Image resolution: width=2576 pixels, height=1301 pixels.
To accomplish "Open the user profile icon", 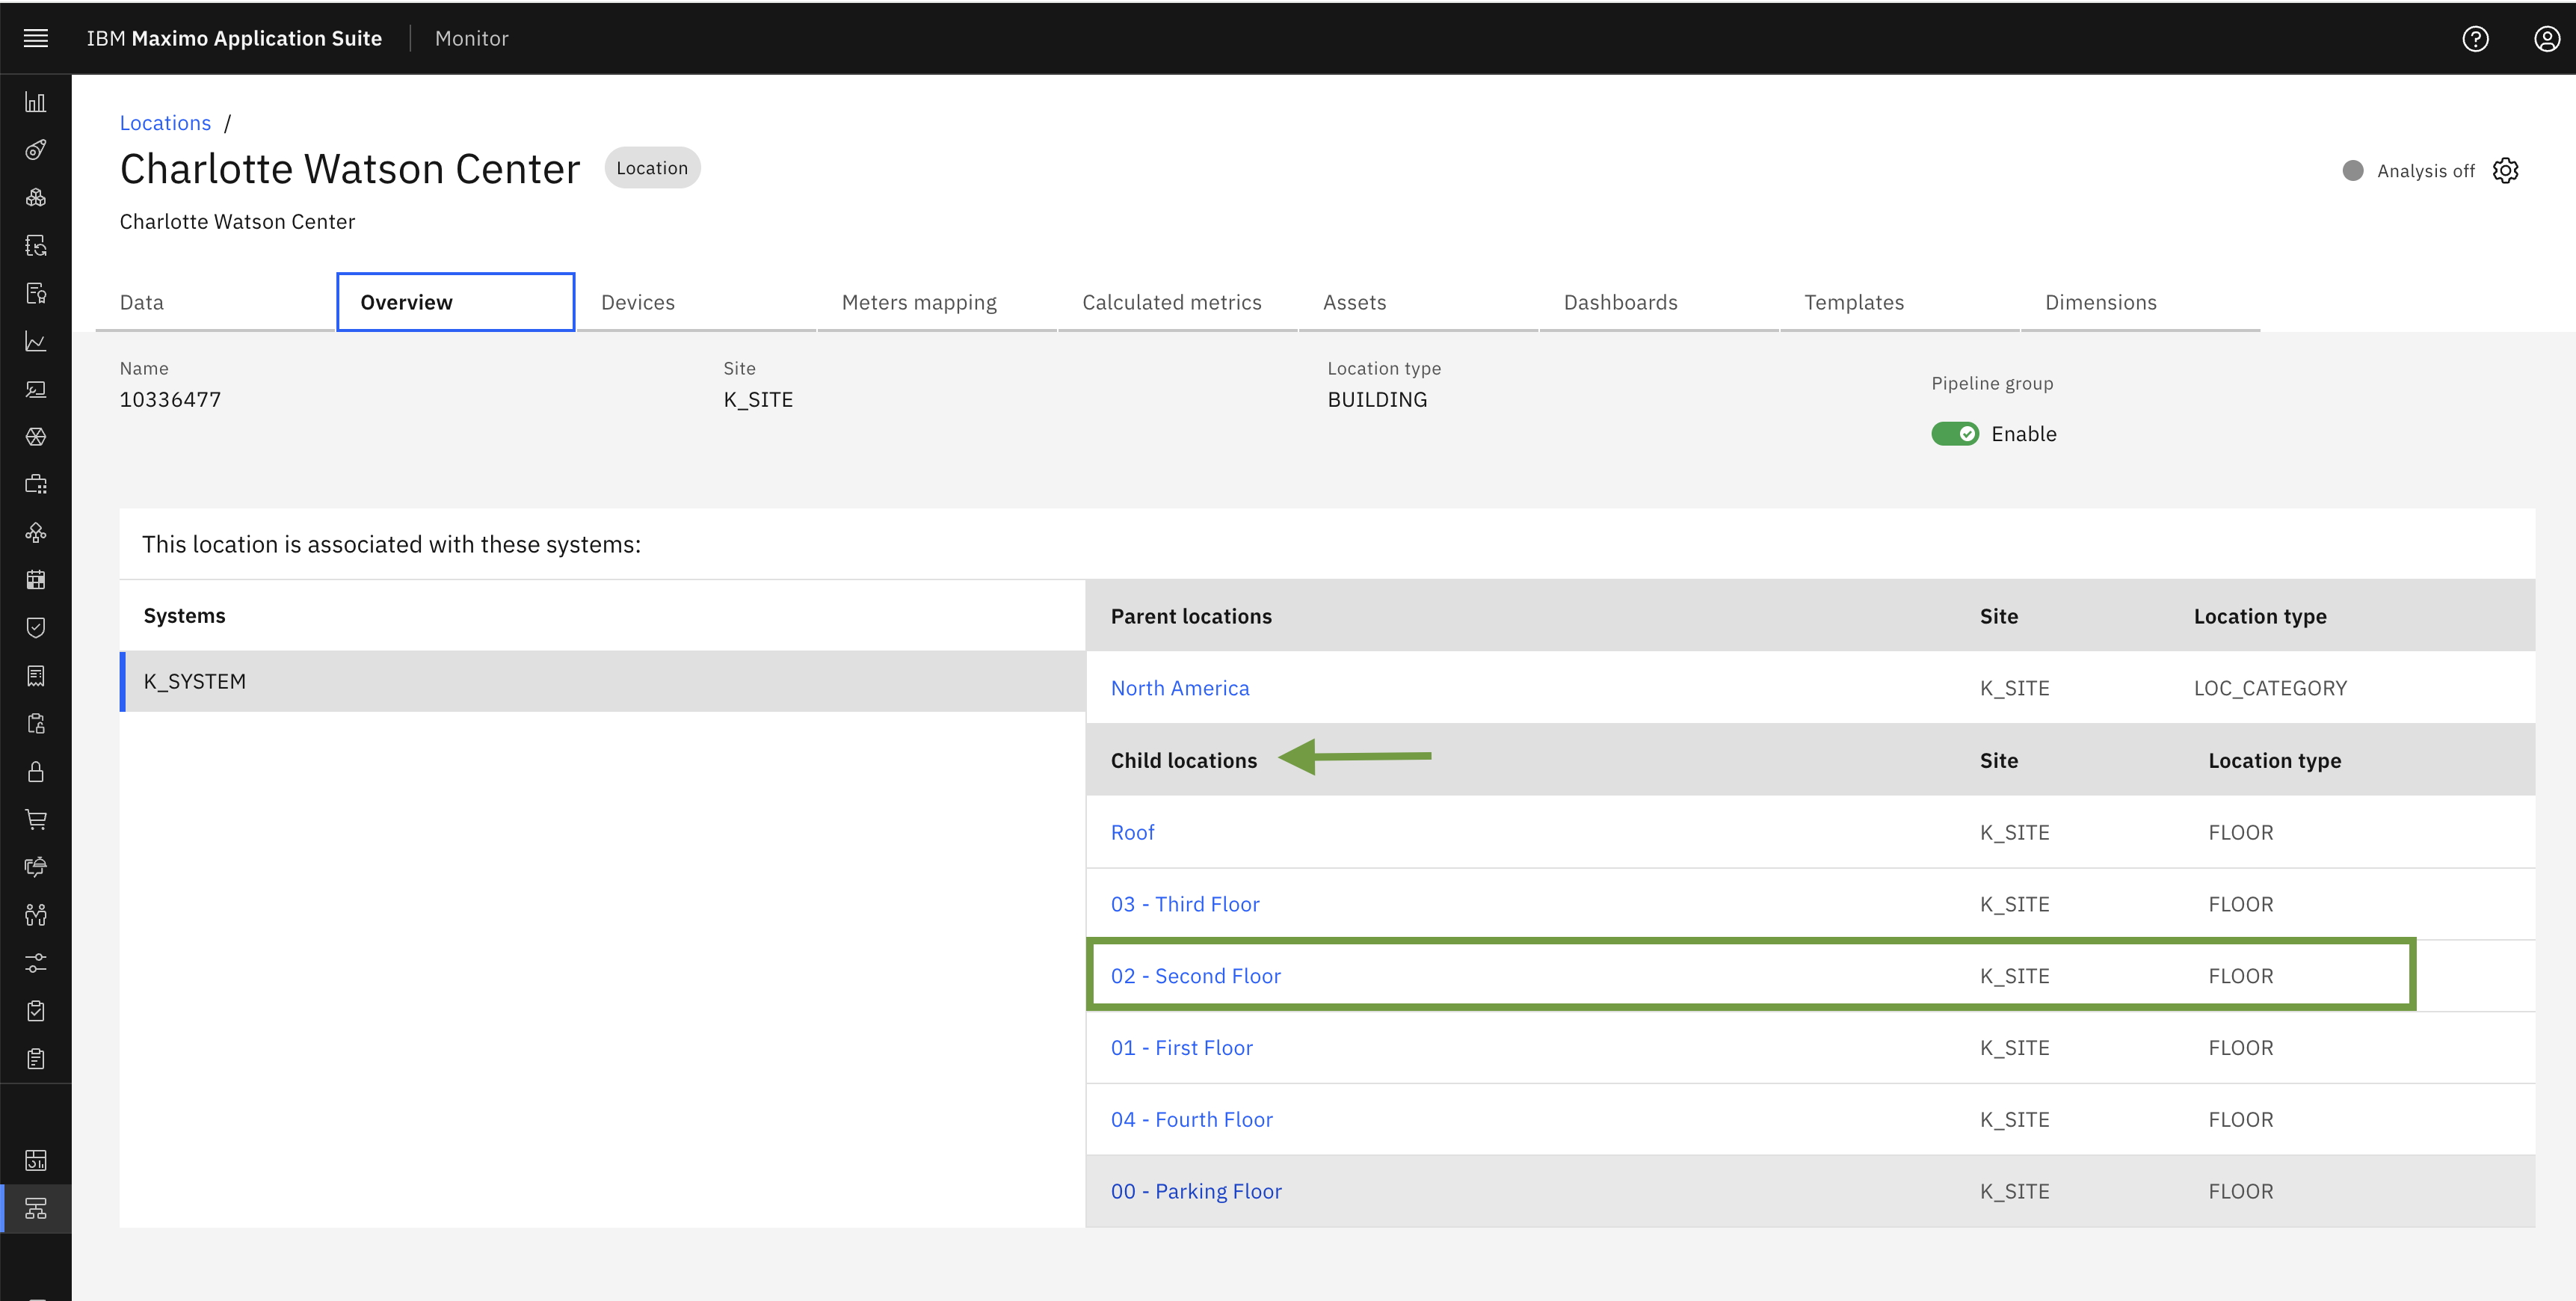I will tap(2547, 38).
